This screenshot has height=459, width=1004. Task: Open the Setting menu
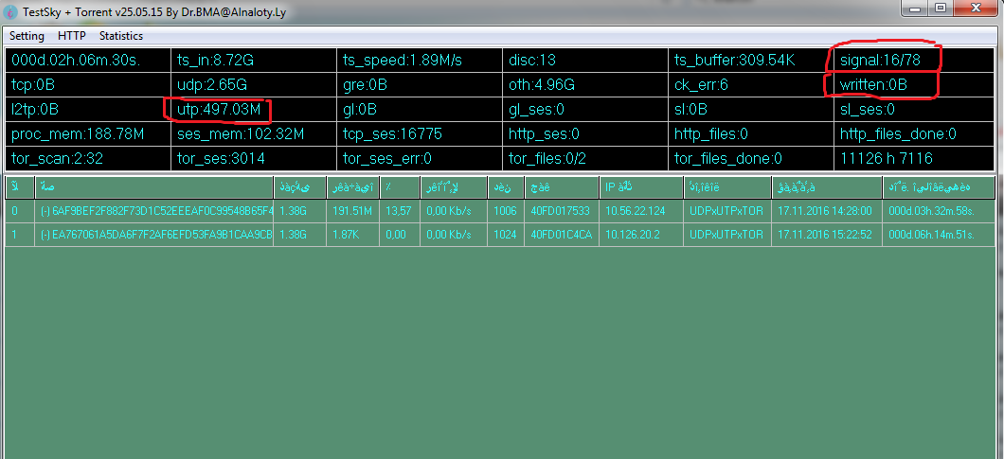27,36
